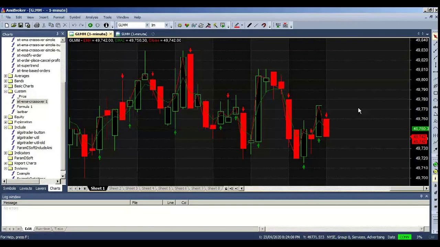Click the New file toolbar icon
This screenshot has width=440, height=247.
click(x=7, y=25)
